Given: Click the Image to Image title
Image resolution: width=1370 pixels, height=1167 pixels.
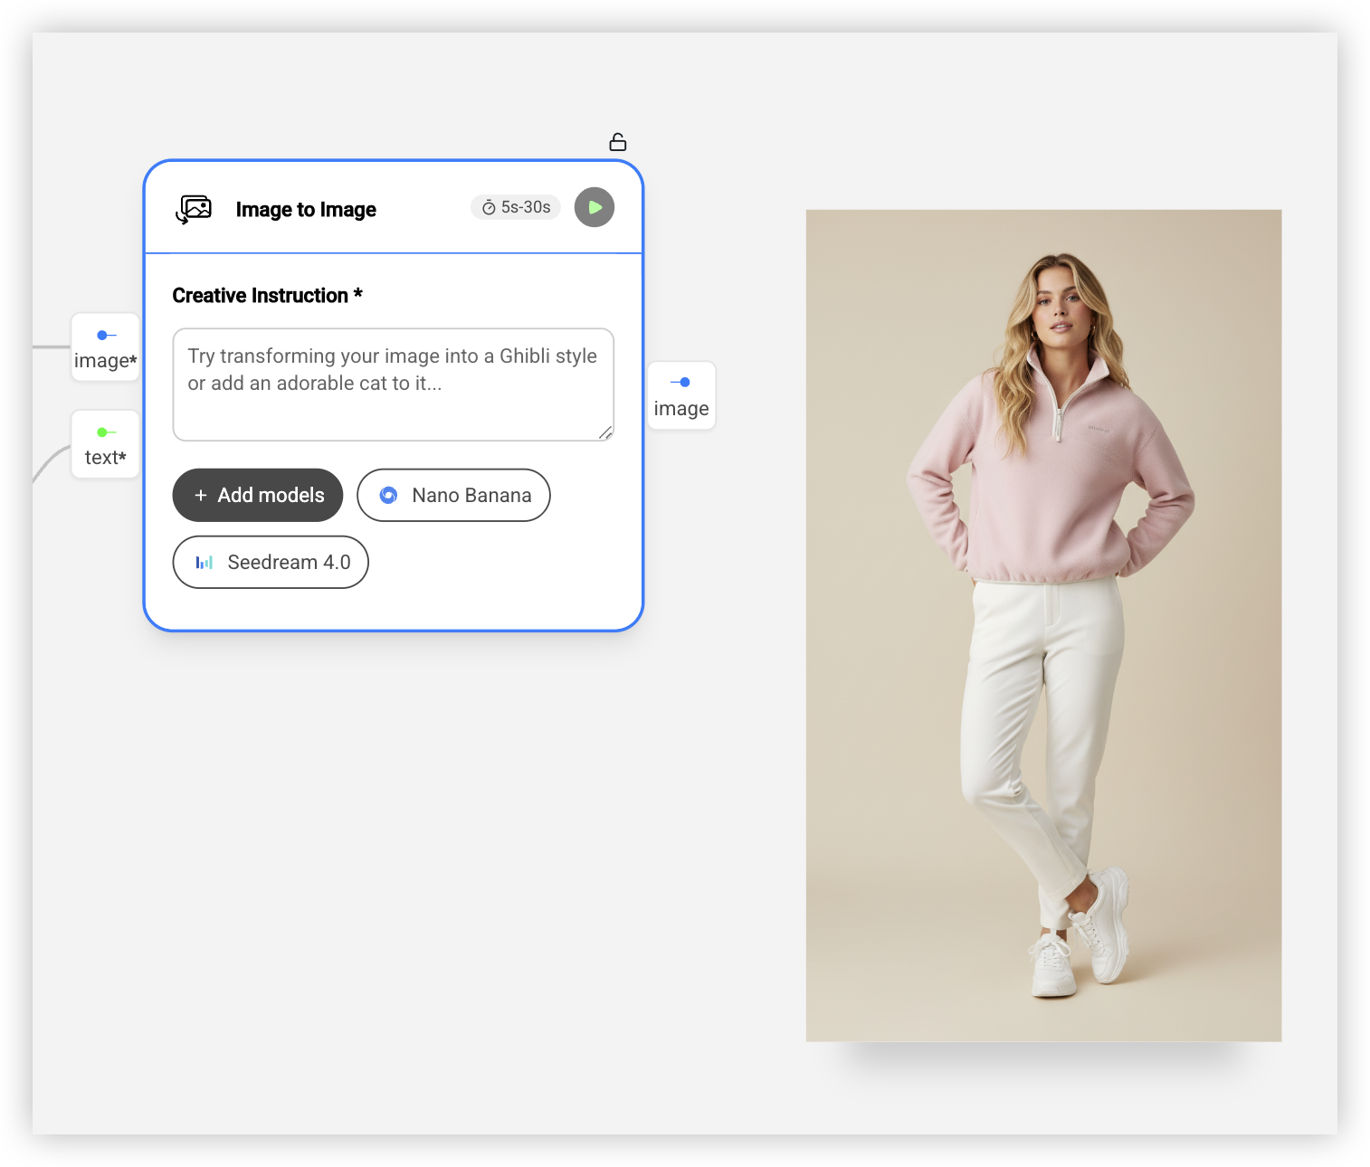Looking at the screenshot, I should [x=306, y=210].
